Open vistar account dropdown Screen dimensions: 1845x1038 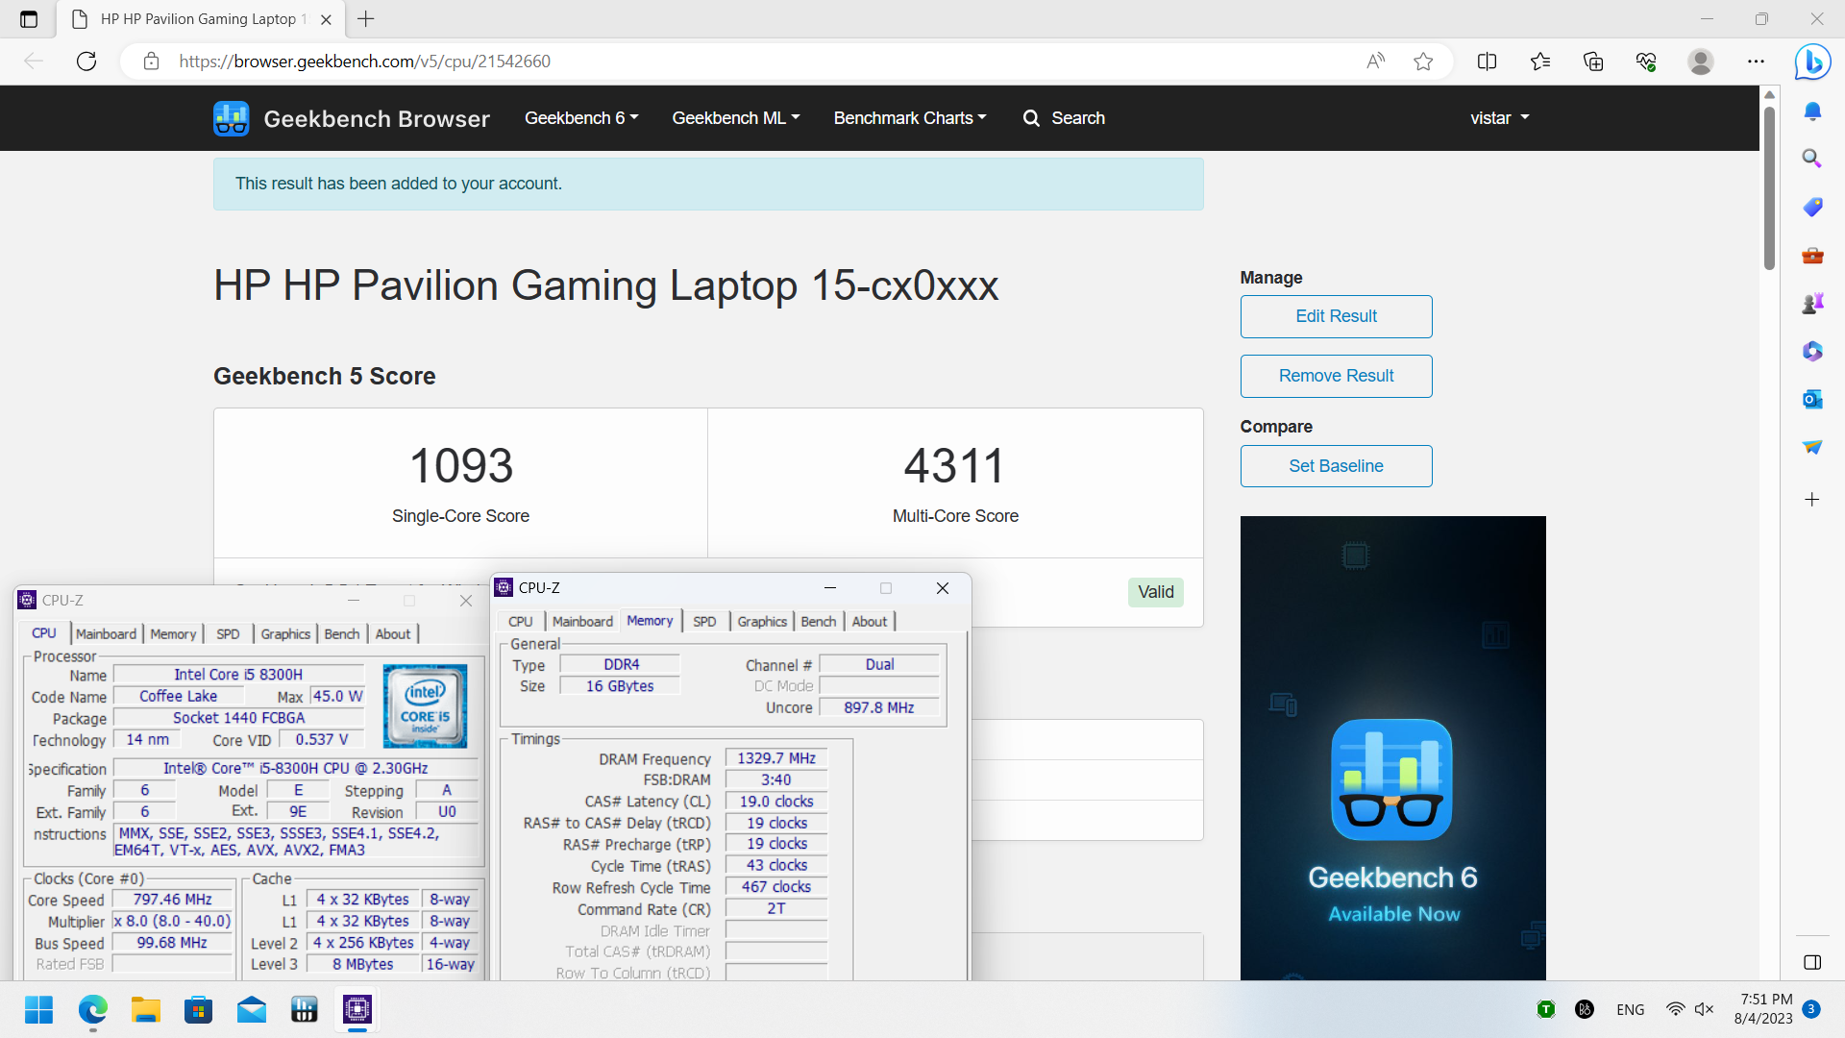coord(1499,118)
